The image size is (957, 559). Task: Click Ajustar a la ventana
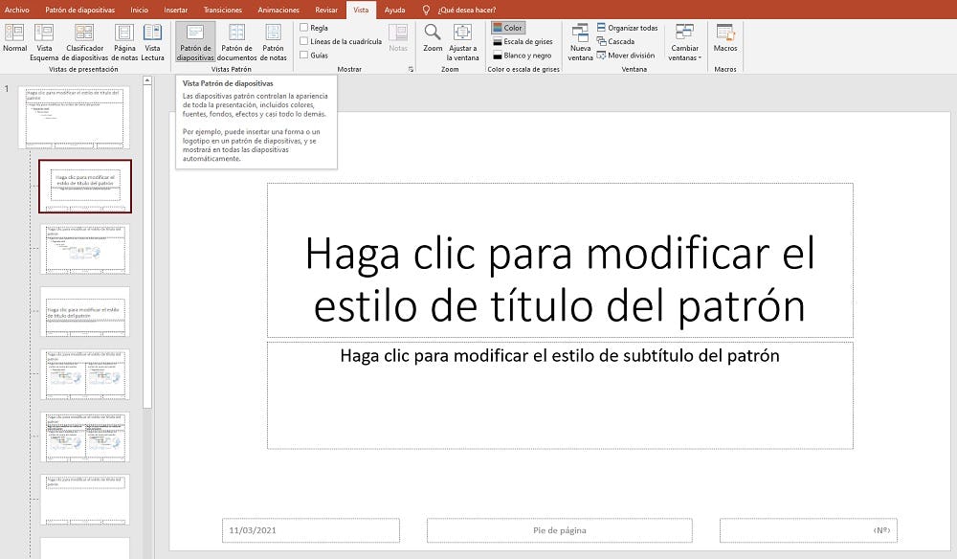click(x=462, y=39)
